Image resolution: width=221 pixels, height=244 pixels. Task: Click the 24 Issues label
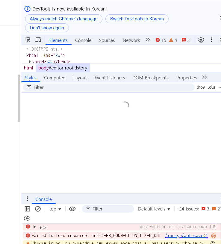pyautogui.click(x=189, y=209)
